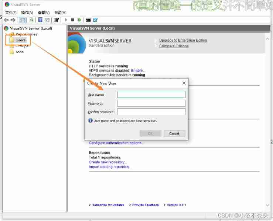
Task: Toggle the console tree pane icon
Action: pyautogui.click(x=23, y=20)
